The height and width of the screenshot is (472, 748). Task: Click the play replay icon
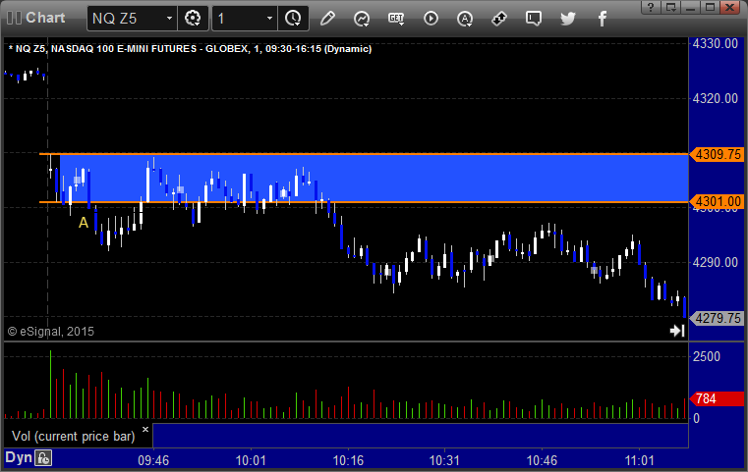click(x=431, y=19)
